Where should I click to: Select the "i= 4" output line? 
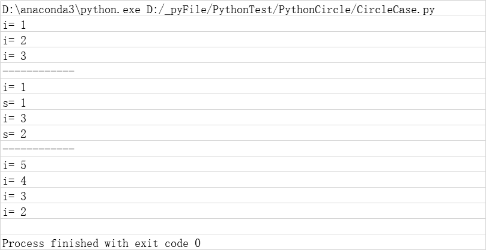point(14,181)
